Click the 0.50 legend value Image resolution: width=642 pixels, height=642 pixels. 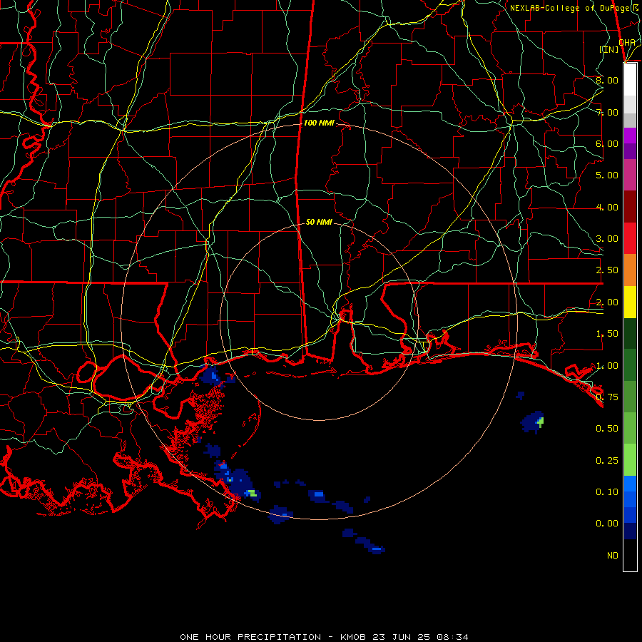click(607, 429)
